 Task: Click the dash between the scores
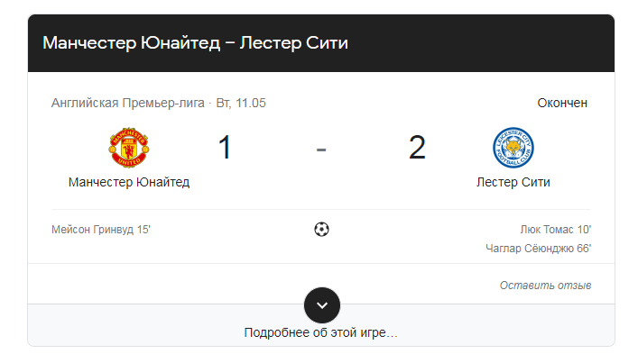click(x=321, y=150)
